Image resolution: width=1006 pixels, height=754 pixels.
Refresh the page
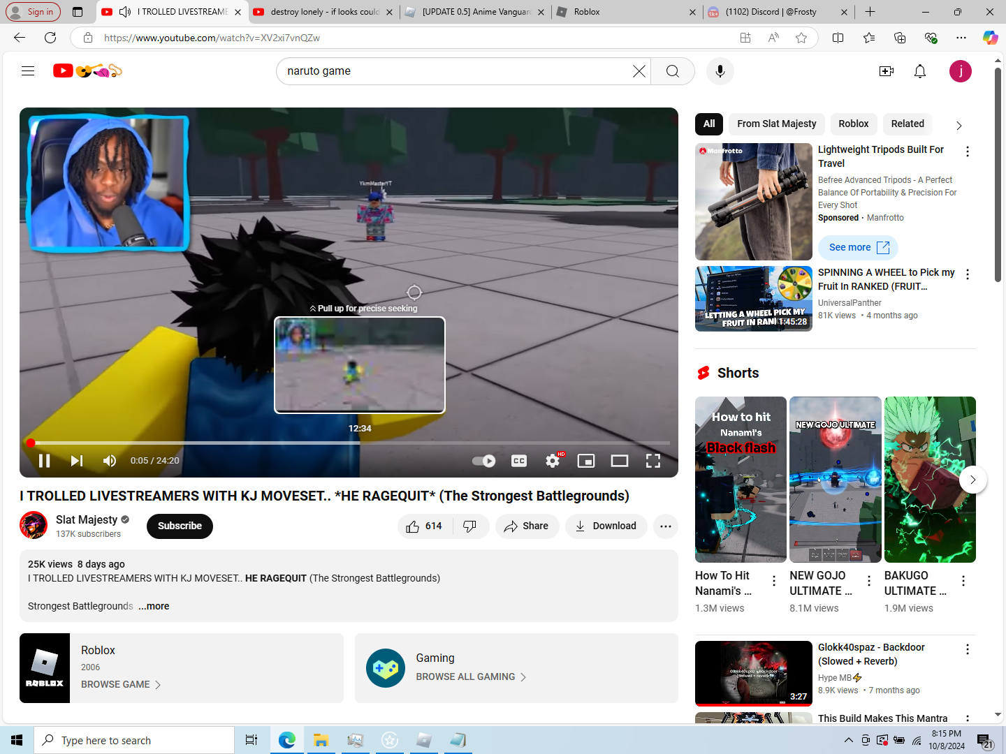coord(50,38)
